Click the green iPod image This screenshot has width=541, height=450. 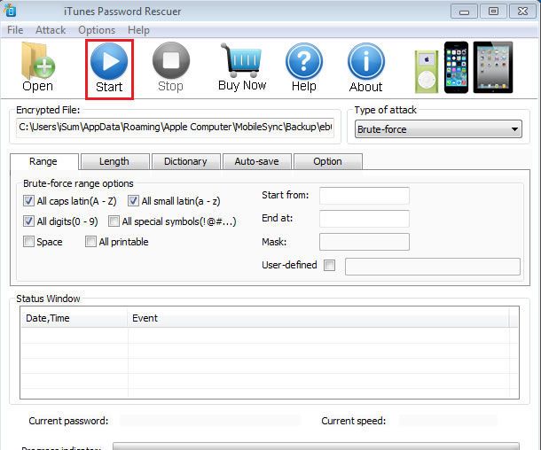427,72
